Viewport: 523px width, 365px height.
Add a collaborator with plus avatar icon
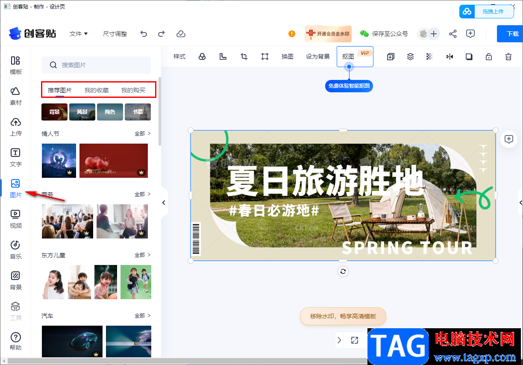(x=434, y=34)
